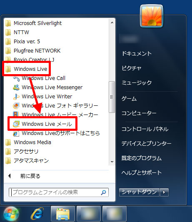
Task: Open ピクチャ from the right pane
Action: (x=132, y=68)
